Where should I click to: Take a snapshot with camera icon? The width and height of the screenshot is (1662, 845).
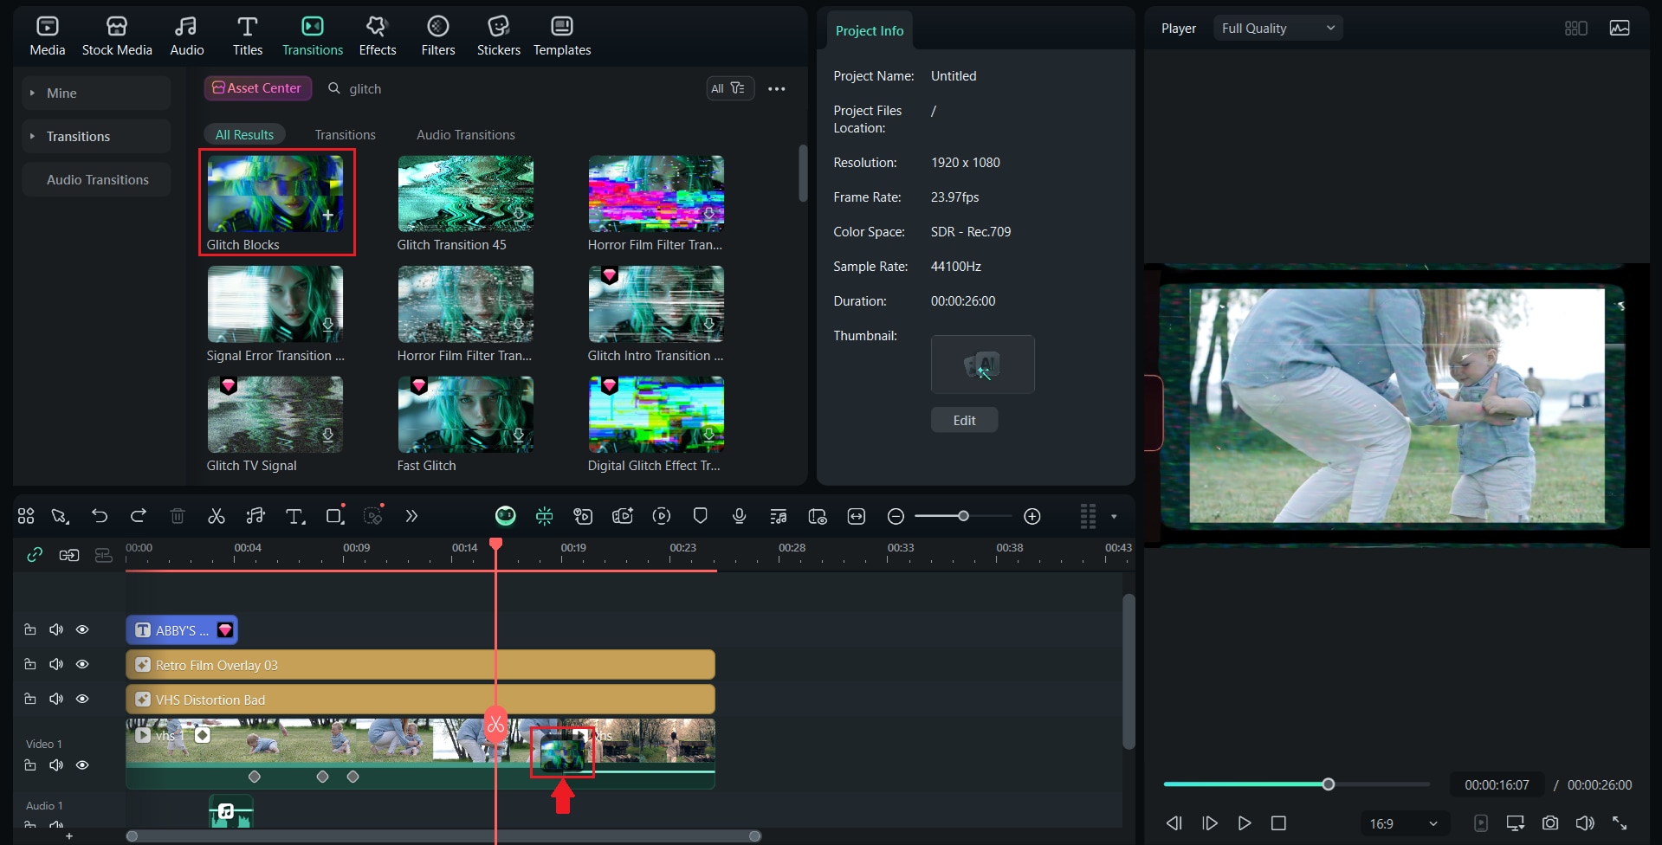(1550, 822)
